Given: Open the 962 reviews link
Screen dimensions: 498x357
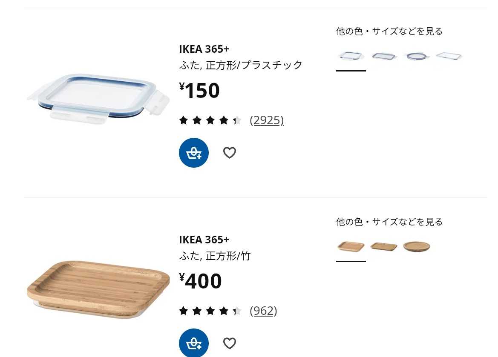Looking at the screenshot, I should coord(263,311).
